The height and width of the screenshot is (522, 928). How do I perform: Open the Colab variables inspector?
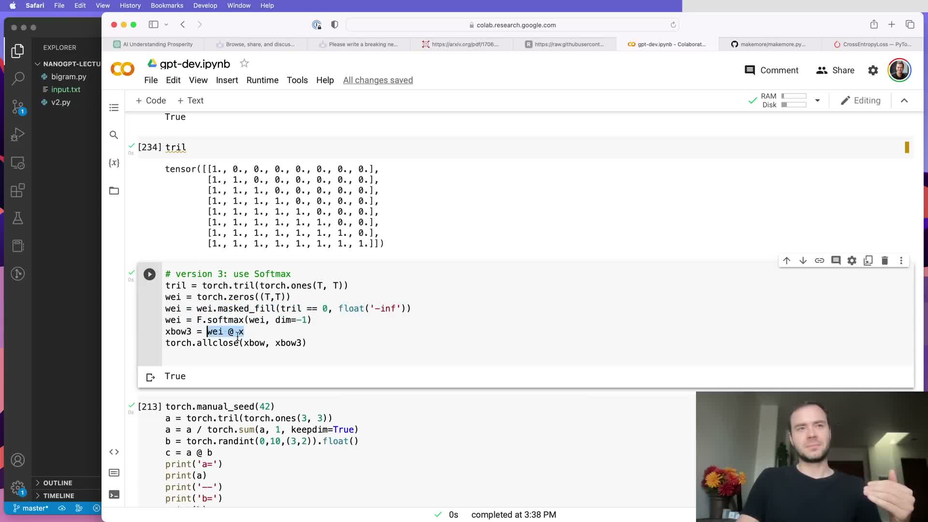pyautogui.click(x=114, y=163)
